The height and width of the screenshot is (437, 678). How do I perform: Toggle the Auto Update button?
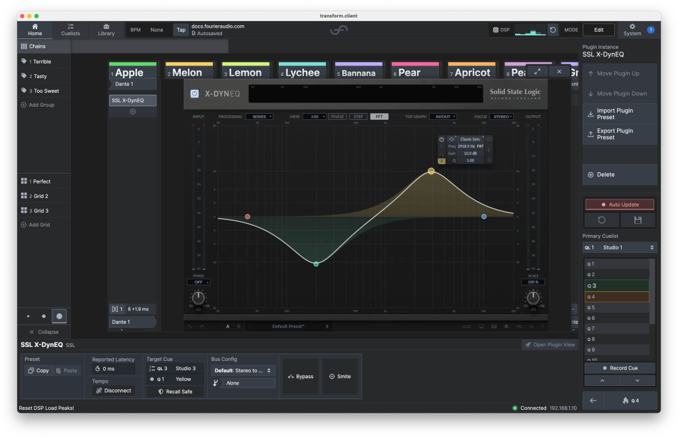620,205
